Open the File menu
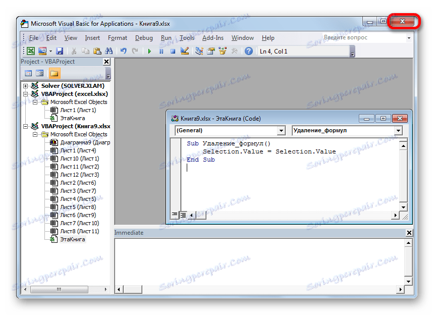Screen dimensions: 434x315 pyautogui.click(x=34, y=38)
